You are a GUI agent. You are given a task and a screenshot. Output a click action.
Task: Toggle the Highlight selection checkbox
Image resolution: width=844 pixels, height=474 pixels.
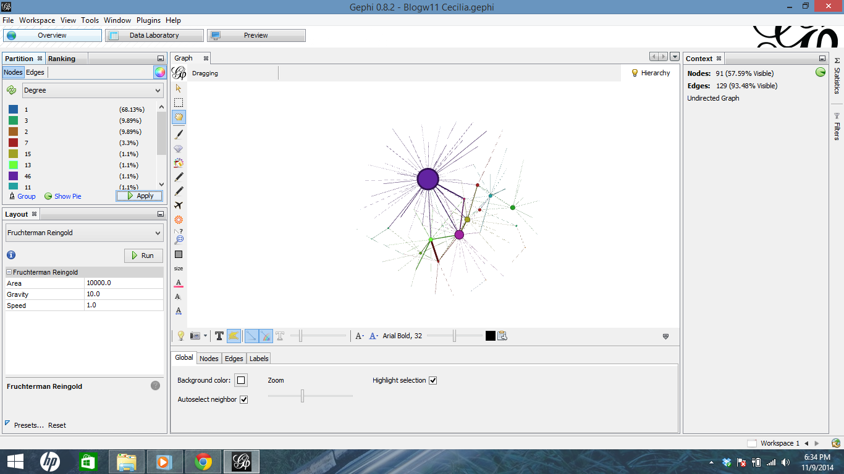pyautogui.click(x=433, y=380)
